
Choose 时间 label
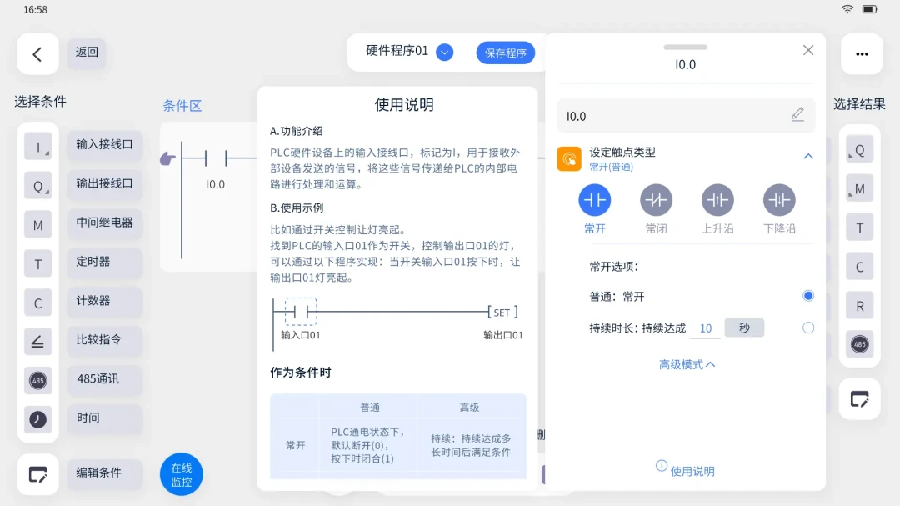104,418
